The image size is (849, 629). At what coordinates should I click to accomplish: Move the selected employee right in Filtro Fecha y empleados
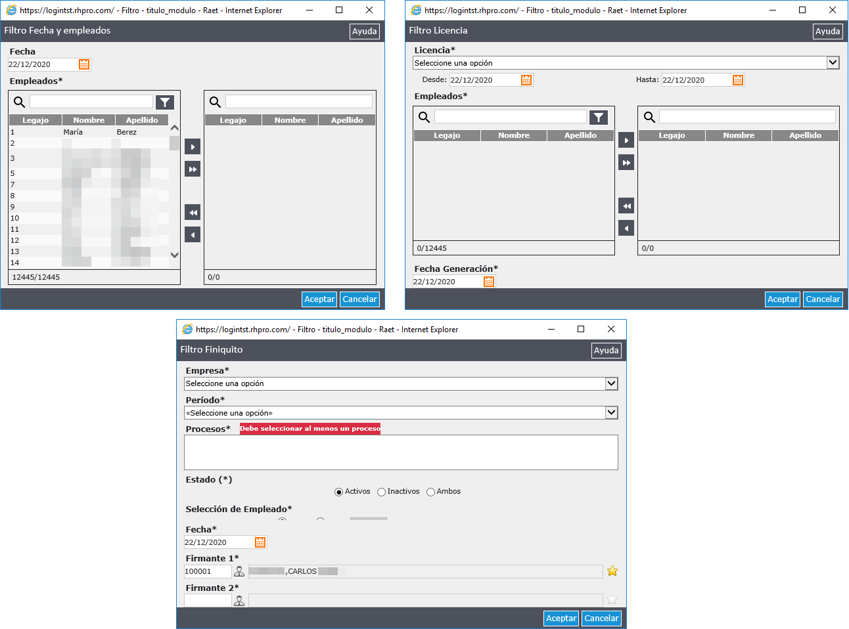click(x=193, y=146)
